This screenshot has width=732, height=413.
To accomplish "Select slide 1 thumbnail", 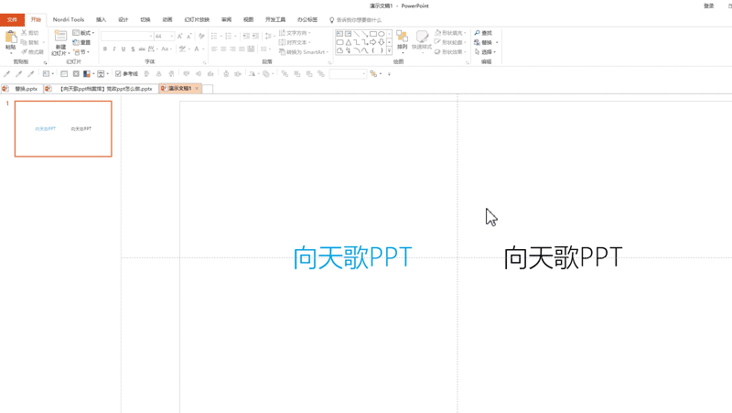I will (63, 128).
